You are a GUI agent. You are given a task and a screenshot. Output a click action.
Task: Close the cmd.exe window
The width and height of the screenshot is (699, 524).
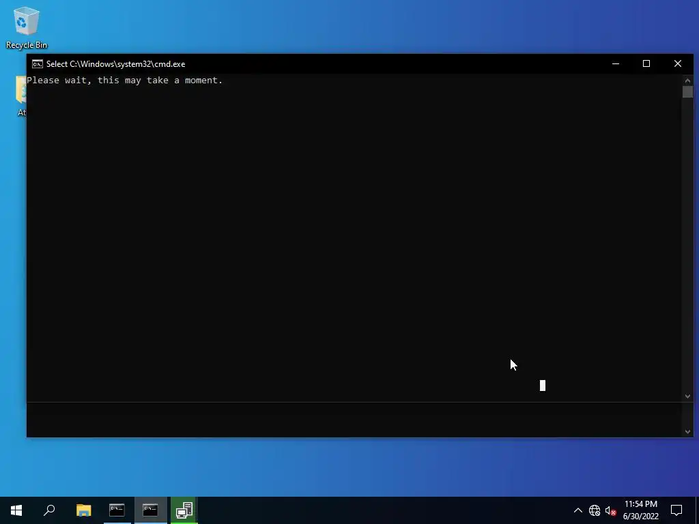pyautogui.click(x=678, y=63)
